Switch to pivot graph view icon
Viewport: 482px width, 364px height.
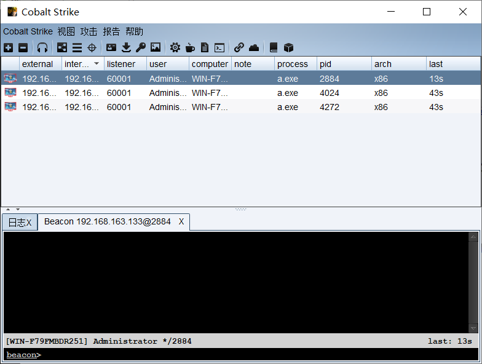click(61, 48)
